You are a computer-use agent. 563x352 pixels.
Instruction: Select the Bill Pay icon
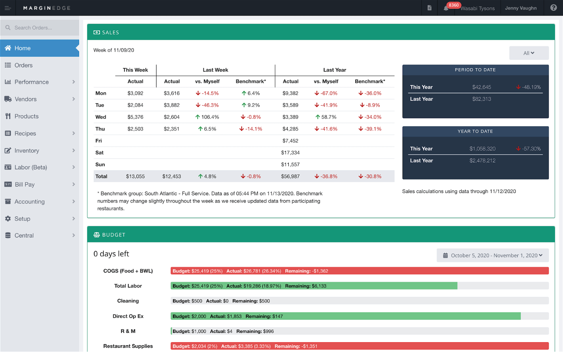pyautogui.click(x=8, y=184)
